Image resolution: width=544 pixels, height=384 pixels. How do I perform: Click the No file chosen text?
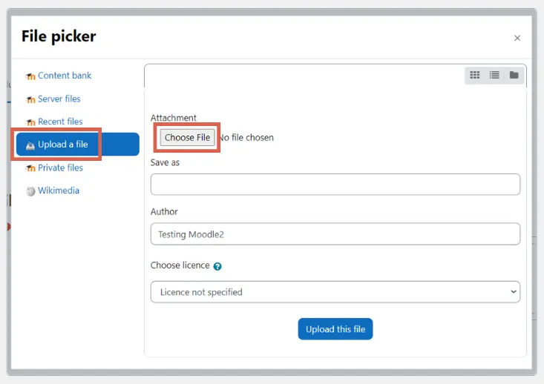click(x=246, y=138)
